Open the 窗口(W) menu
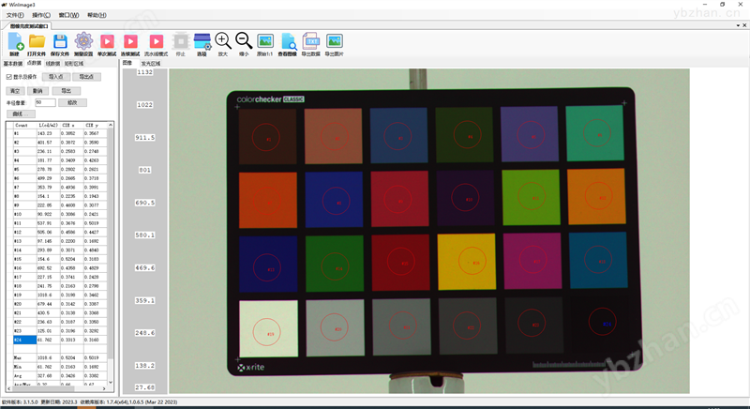 [x=68, y=15]
